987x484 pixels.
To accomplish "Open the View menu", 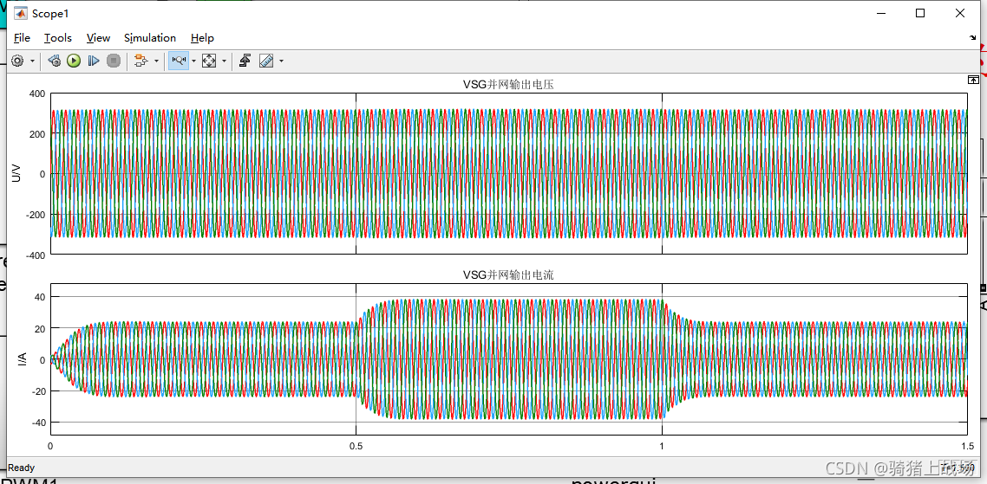I will [98, 38].
